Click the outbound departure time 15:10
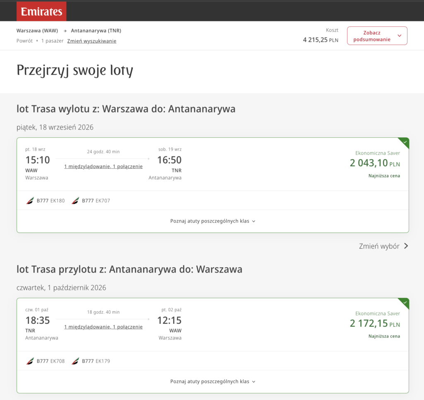424x400 pixels. [x=38, y=160]
